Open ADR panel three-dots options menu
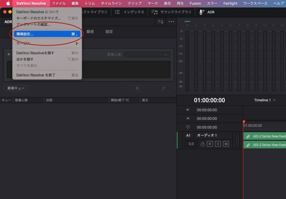Image resolution: width=286 pixels, height=199 pixels. [x=171, y=22]
